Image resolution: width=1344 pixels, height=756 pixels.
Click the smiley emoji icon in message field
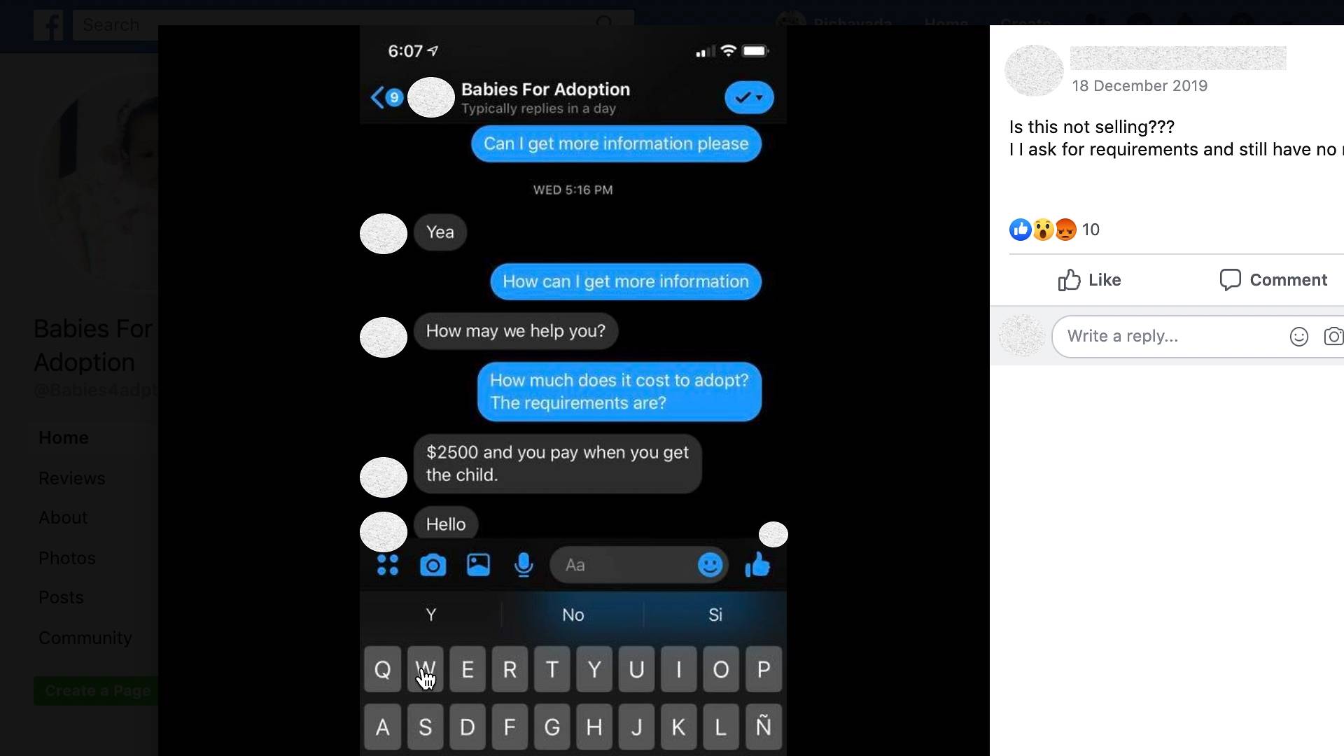[x=710, y=565]
